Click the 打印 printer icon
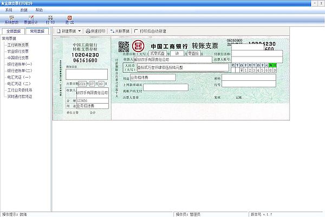The image size is (325, 217). [50, 20]
